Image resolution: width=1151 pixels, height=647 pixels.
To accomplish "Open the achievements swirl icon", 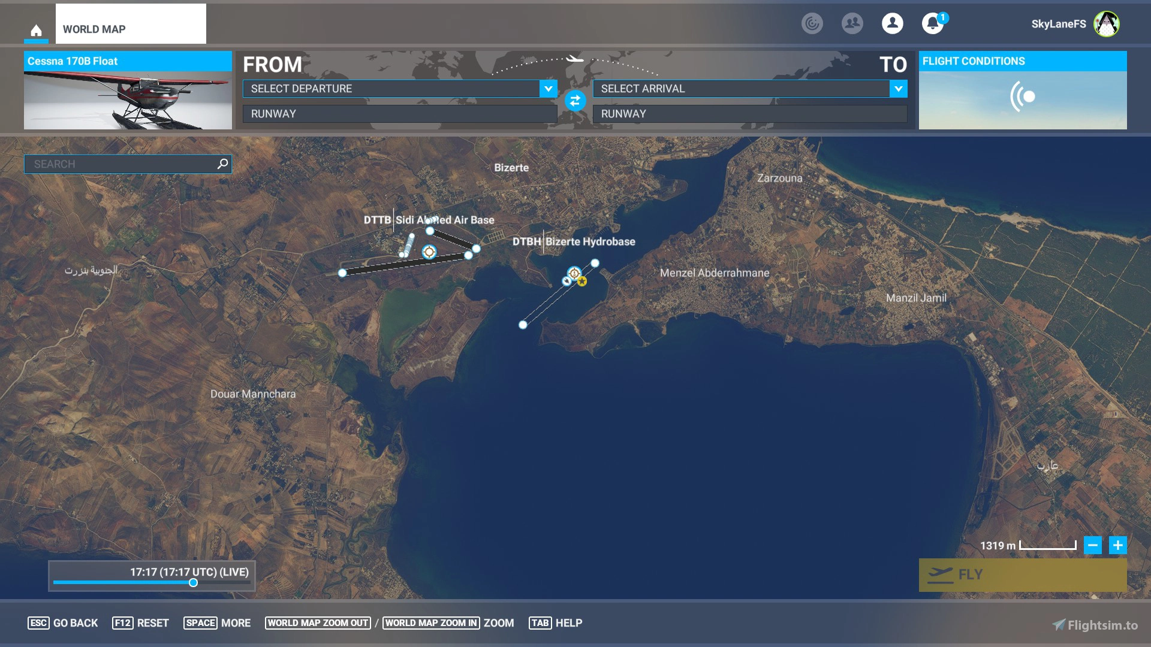I will (812, 23).
